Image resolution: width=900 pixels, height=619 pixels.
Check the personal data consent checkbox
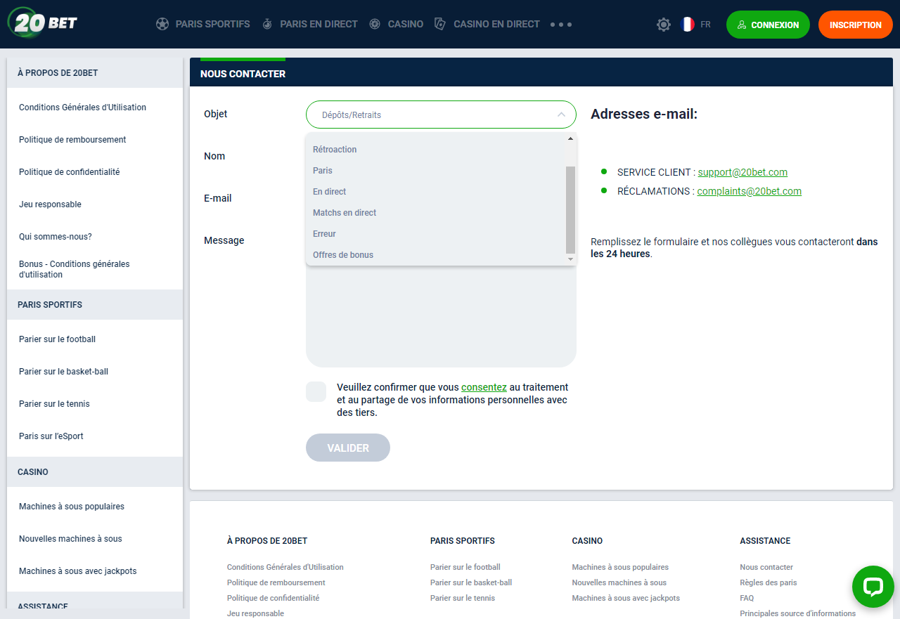point(316,392)
